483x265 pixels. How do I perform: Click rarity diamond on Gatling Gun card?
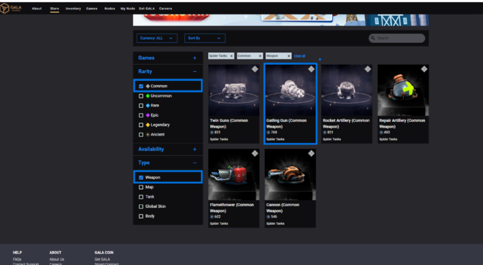point(311,69)
